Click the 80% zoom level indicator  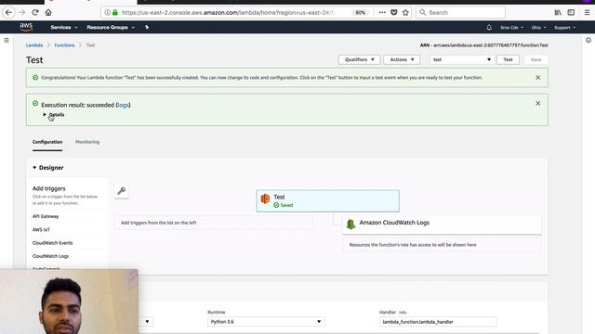[x=360, y=12]
